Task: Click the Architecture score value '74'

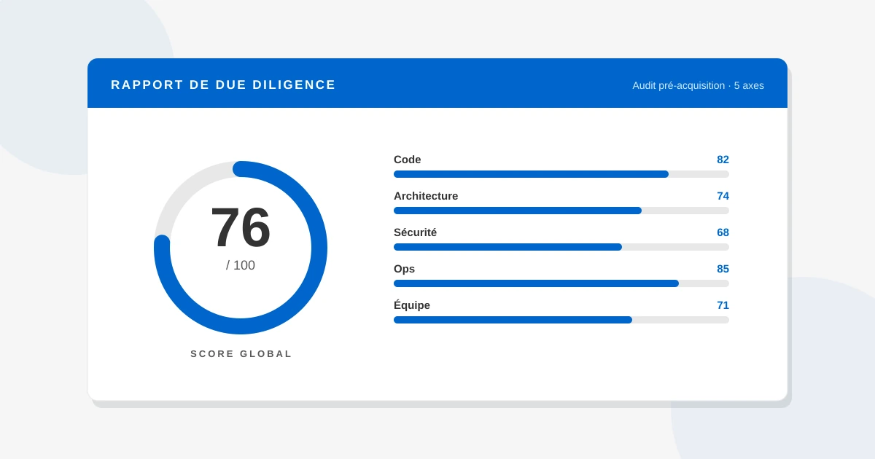Action: [723, 196]
